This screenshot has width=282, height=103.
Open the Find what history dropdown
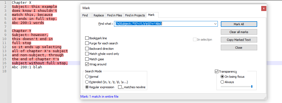pos(215,24)
